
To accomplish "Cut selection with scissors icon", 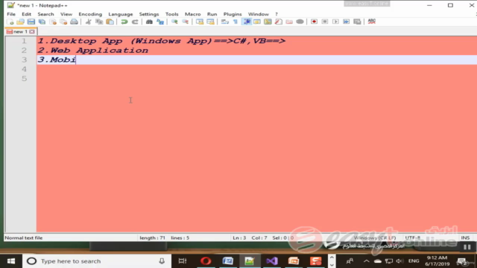I will [88, 22].
